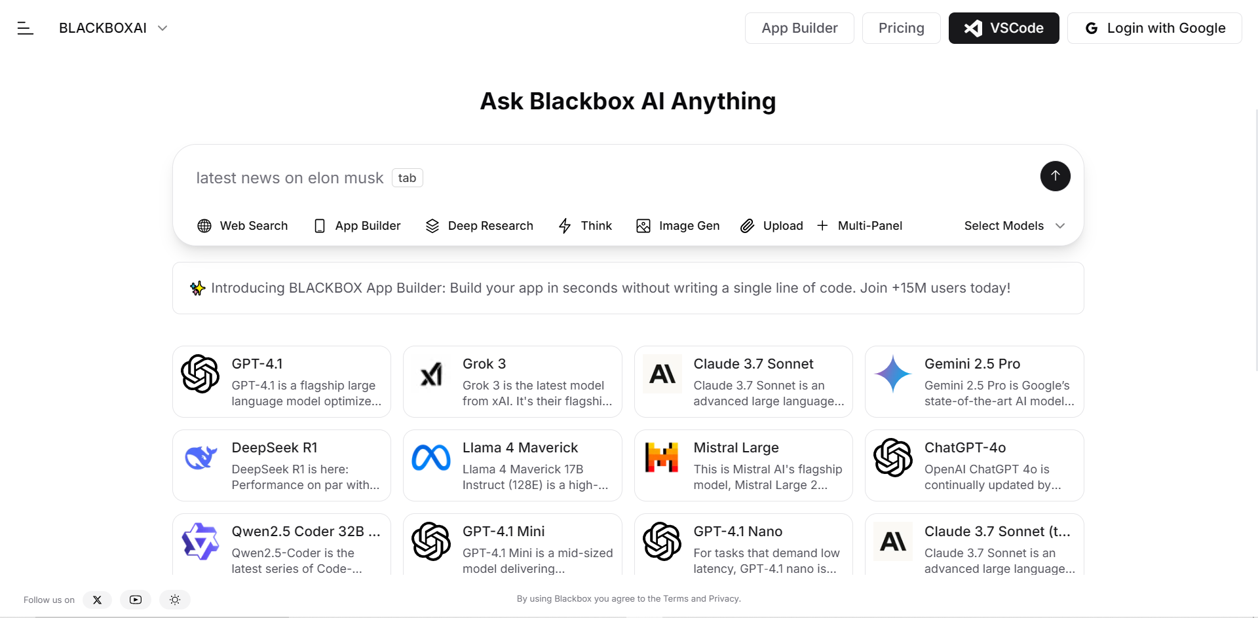Click the Select Models chevron arrow

coord(1060,226)
